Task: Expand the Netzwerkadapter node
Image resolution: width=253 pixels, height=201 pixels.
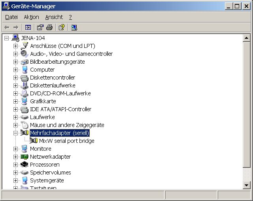Action: [x=15, y=157]
